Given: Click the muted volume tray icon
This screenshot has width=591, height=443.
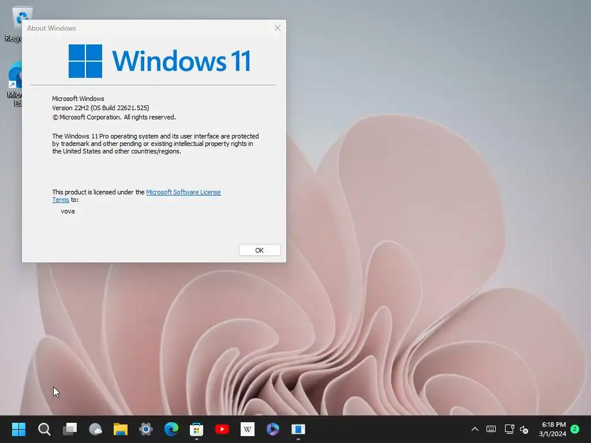Looking at the screenshot, I should [524, 429].
